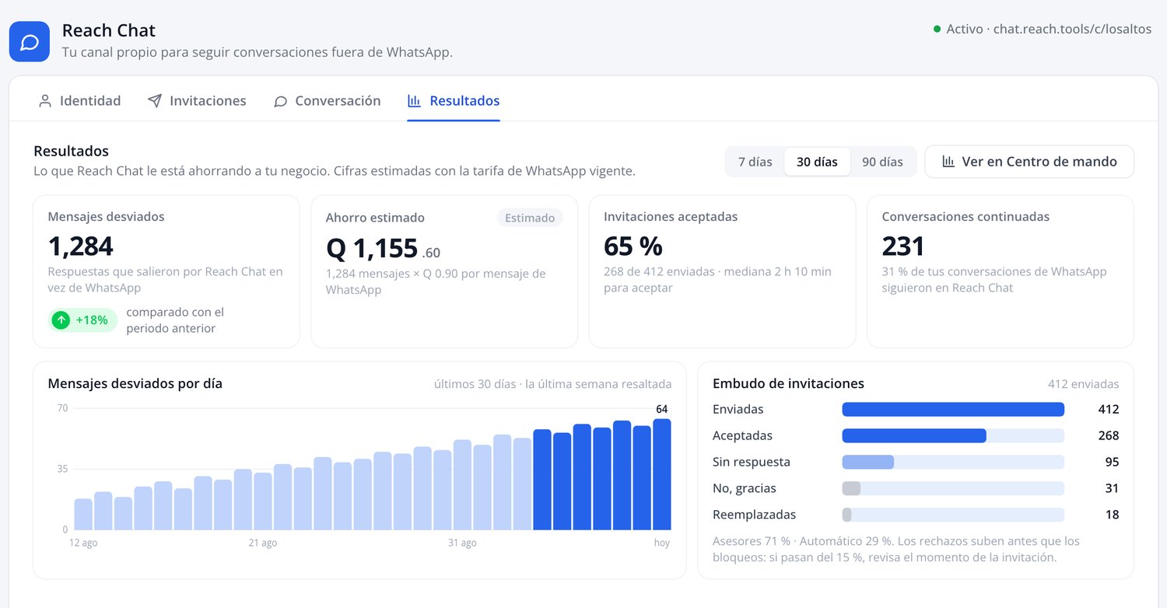Click the comparado con el periodo anterior text
This screenshot has height=608, width=1167.
(175, 320)
